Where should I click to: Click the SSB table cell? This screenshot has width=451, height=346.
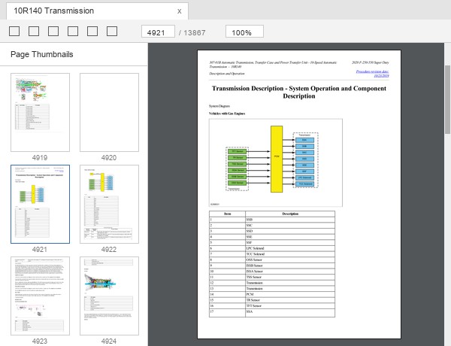(290, 220)
